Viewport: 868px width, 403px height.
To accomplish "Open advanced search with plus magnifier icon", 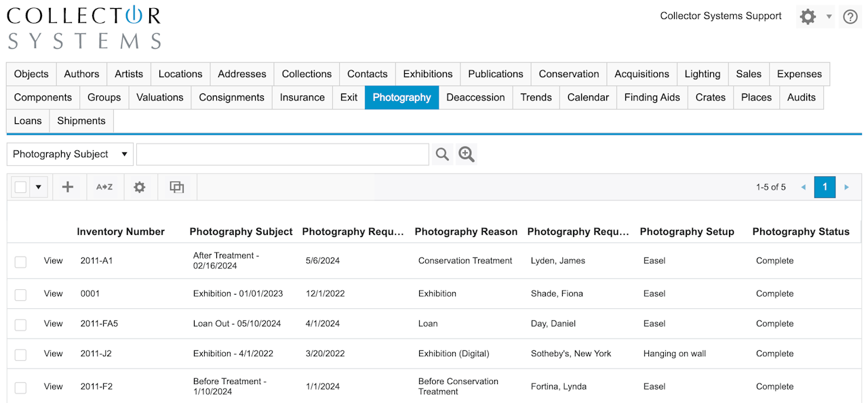I will click(467, 154).
